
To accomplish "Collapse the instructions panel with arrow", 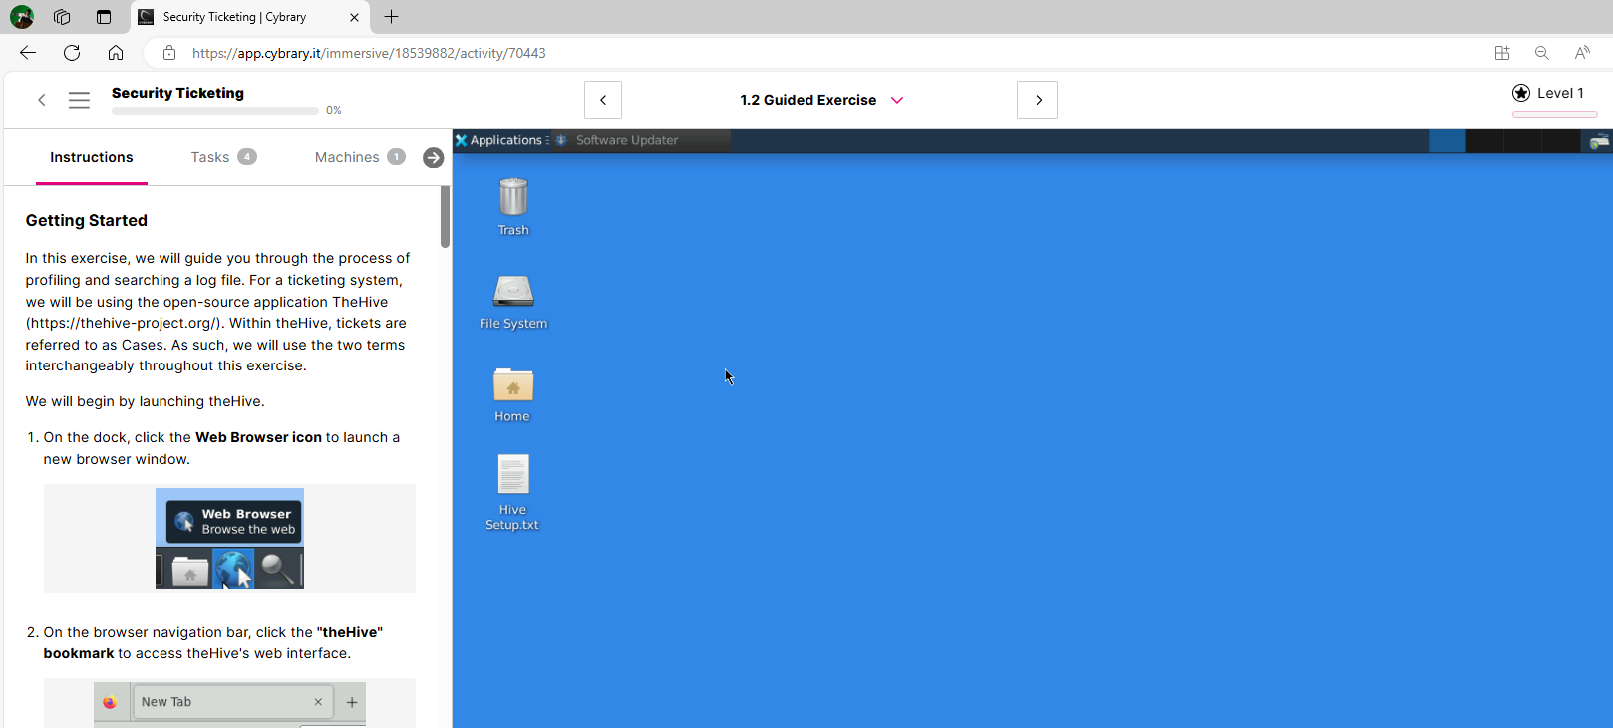I will pyautogui.click(x=433, y=158).
